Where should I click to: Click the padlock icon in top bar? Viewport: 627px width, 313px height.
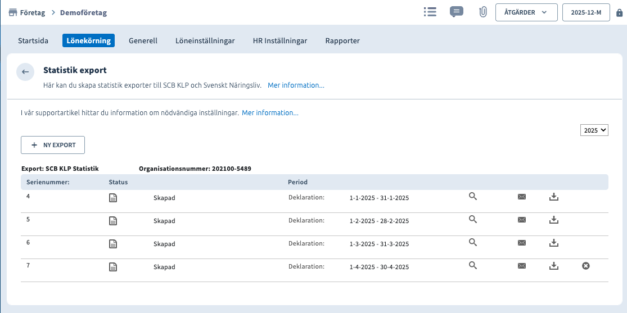point(619,12)
